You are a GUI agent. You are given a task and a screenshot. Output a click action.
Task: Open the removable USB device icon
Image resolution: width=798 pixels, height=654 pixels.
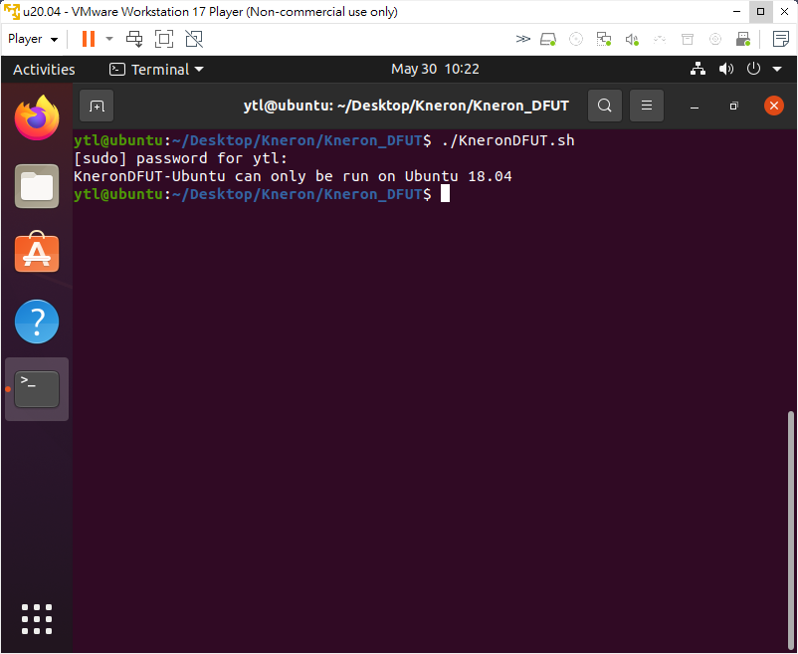click(x=743, y=39)
